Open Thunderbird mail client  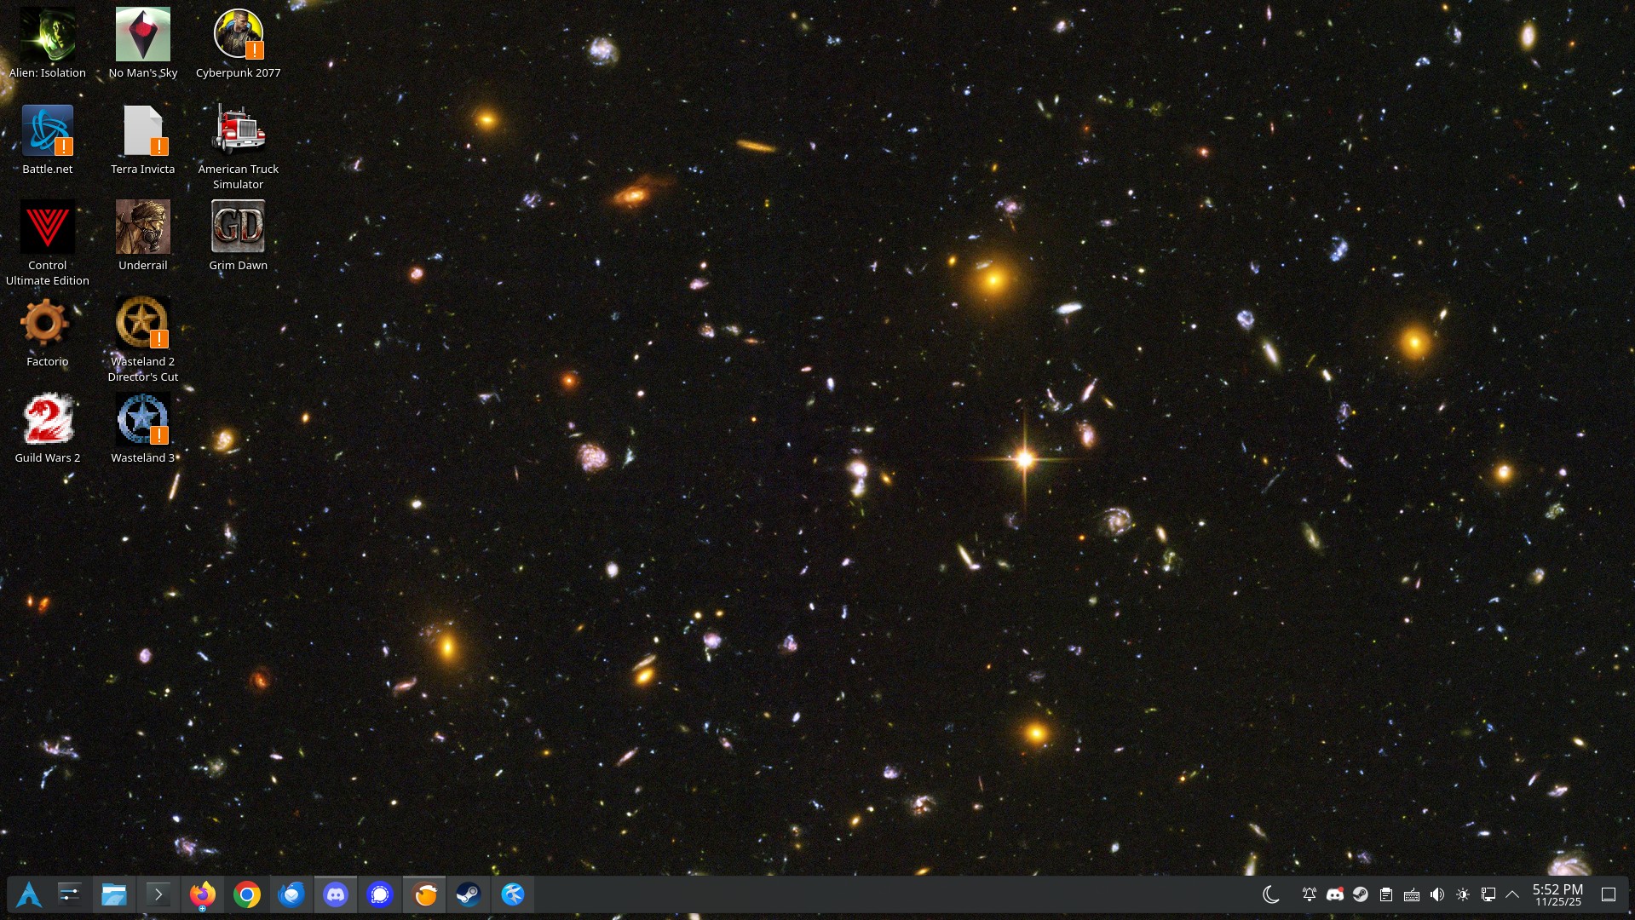point(291,894)
